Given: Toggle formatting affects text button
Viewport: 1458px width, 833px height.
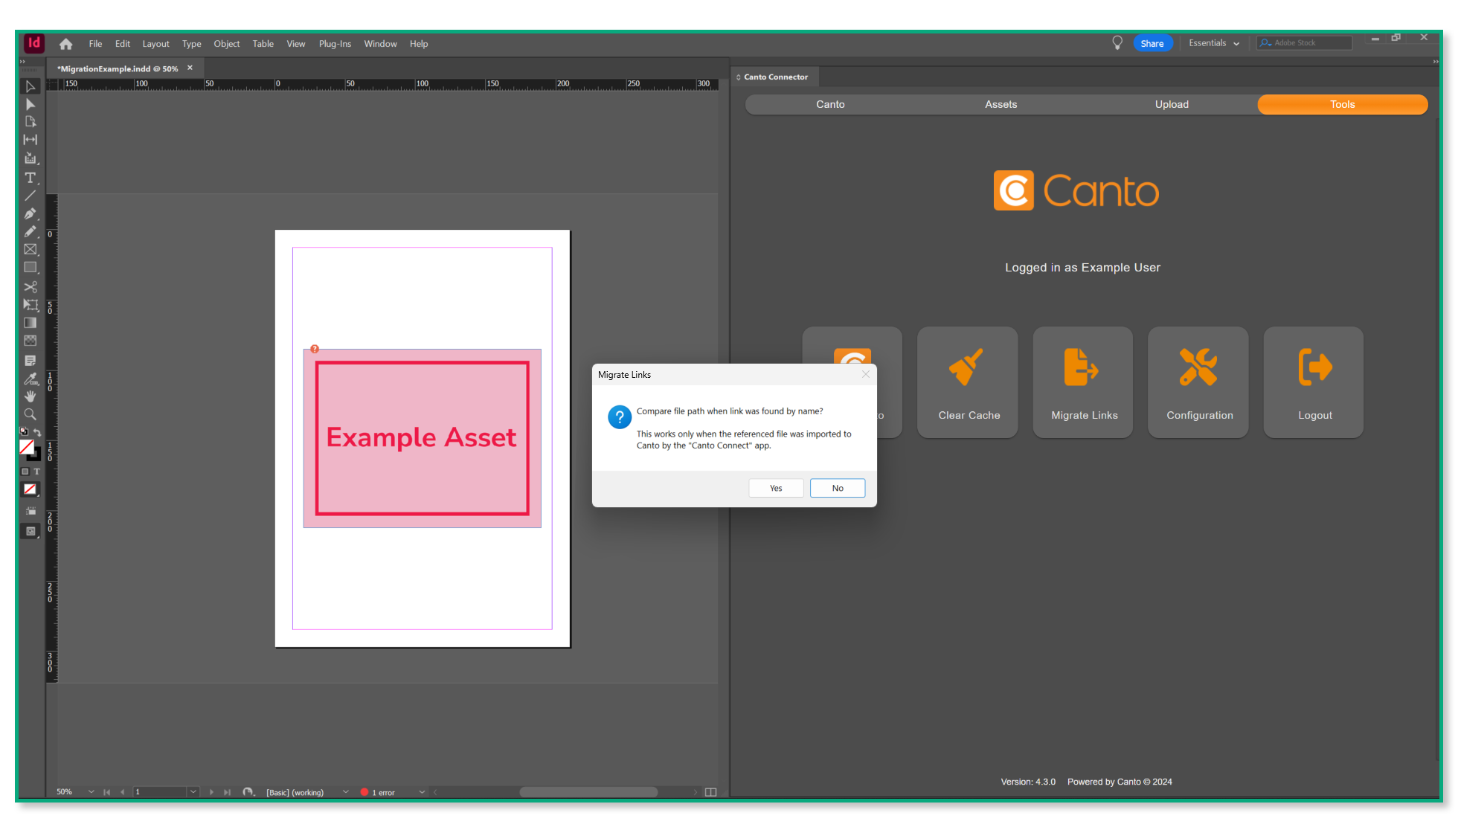Looking at the screenshot, I should [37, 472].
